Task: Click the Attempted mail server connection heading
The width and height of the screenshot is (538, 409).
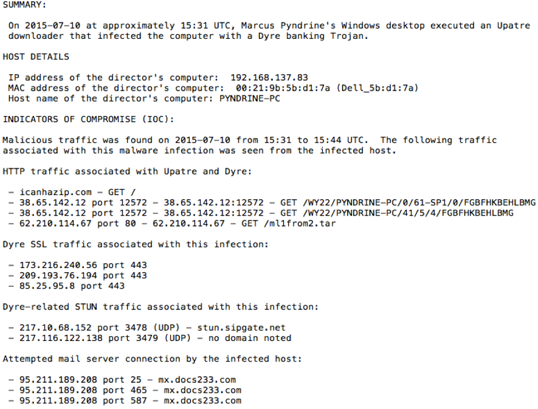Action: [153, 359]
